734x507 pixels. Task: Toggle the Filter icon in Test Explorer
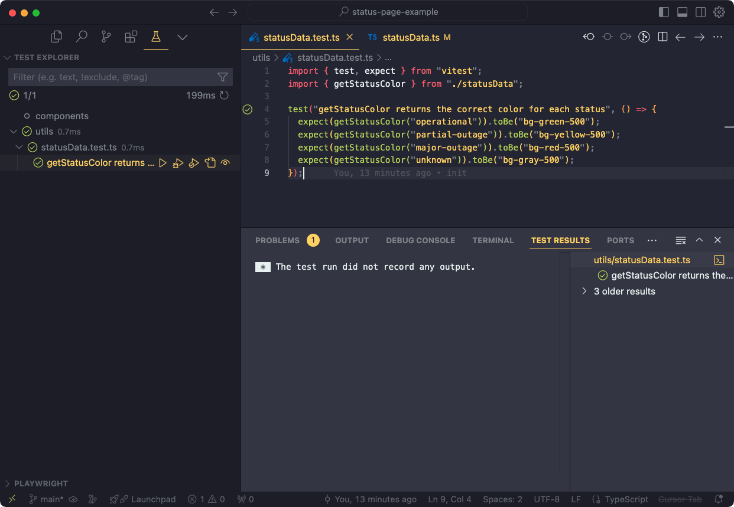click(x=223, y=77)
